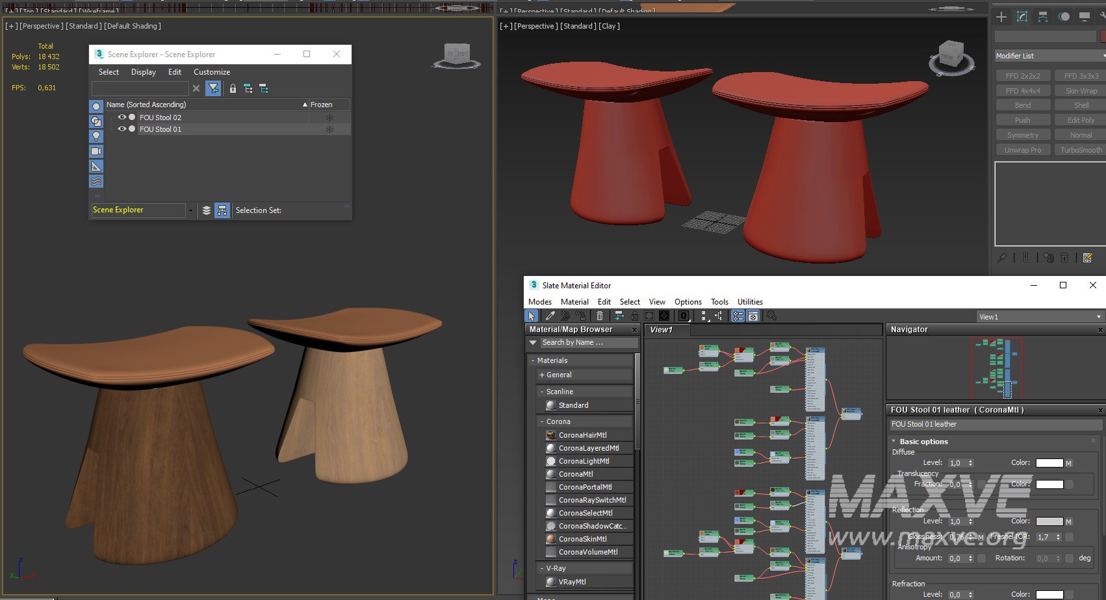Screen dimensions: 1106x600
Task: Toggle the cameras filter icon
Action: coord(96,151)
